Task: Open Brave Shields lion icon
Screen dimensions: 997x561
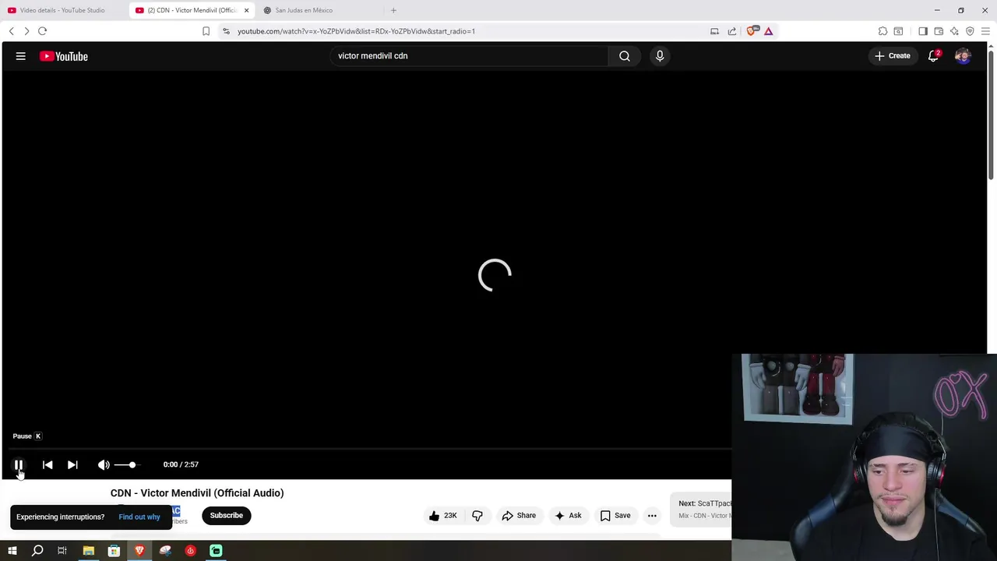Action: point(751,31)
